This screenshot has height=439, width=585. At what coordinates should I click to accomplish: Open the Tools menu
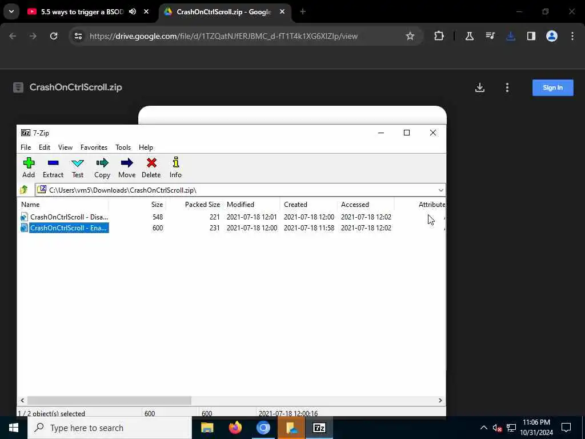click(123, 147)
